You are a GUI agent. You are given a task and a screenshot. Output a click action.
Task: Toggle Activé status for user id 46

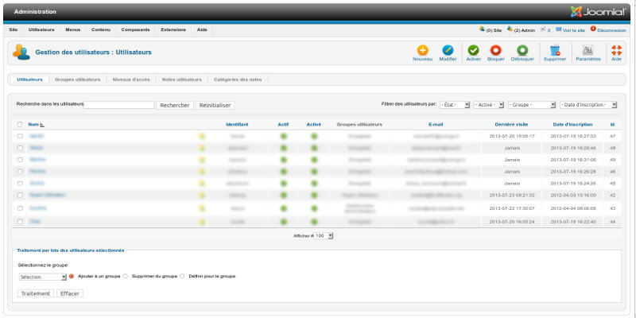click(x=314, y=172)
